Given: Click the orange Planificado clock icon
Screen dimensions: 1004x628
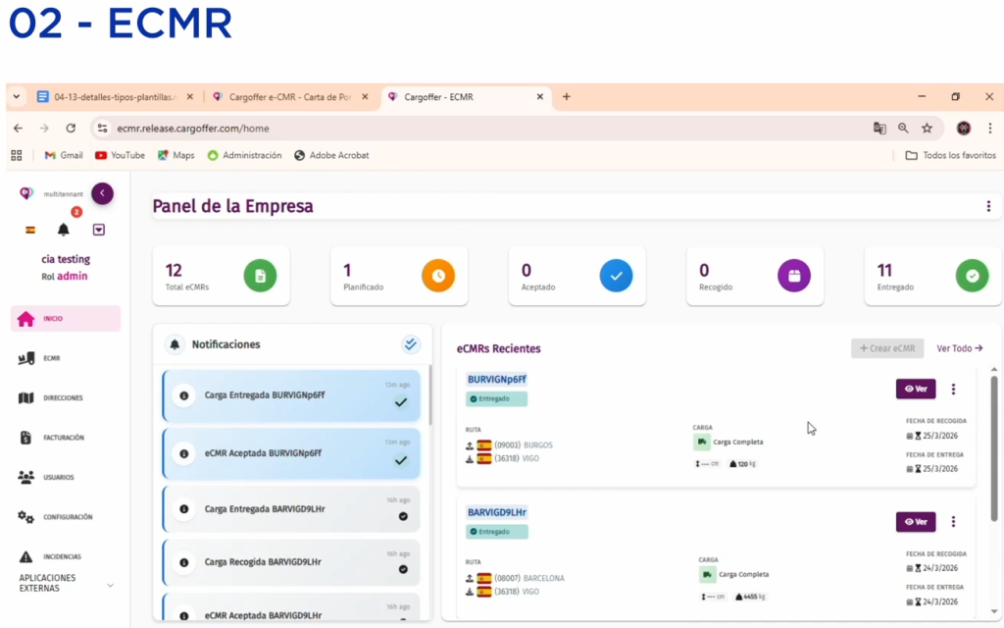Looking at the screenshot, I should pyautogui.click(x=438, y=276).
